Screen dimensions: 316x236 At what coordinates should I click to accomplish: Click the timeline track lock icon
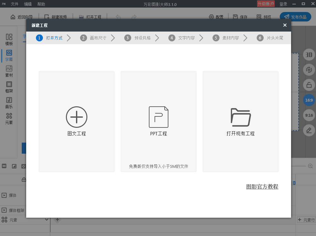coord(24,180)
